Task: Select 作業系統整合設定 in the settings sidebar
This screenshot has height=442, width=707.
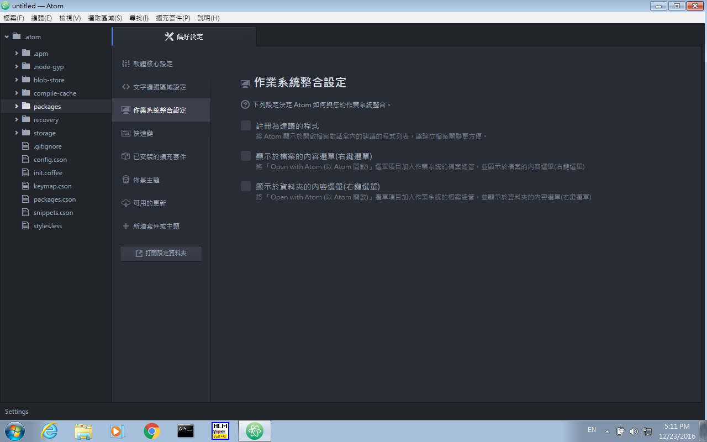Action: pyautogui.click(x=161, y=110)
